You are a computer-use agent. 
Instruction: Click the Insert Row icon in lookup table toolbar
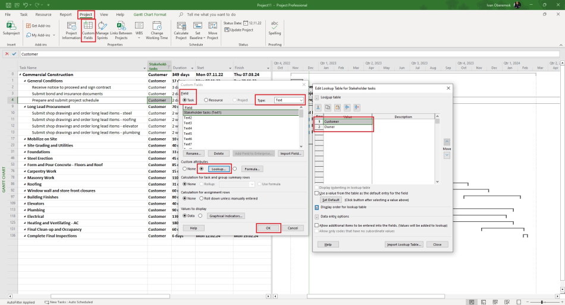tap(347, 107)
